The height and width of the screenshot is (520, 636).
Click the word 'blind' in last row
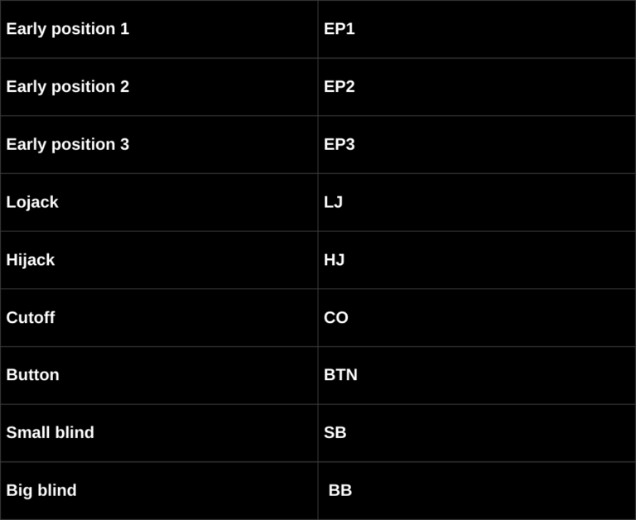point(56,490)
